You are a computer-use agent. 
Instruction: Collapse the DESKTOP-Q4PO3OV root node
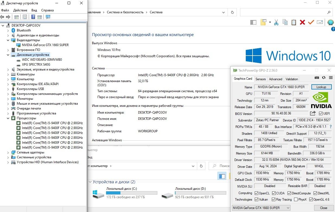click(x=3, y=25)
